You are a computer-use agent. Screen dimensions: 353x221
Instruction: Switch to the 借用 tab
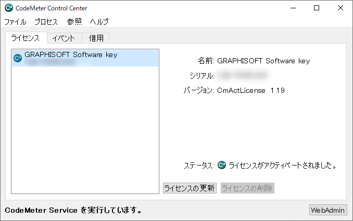(96, 38)
